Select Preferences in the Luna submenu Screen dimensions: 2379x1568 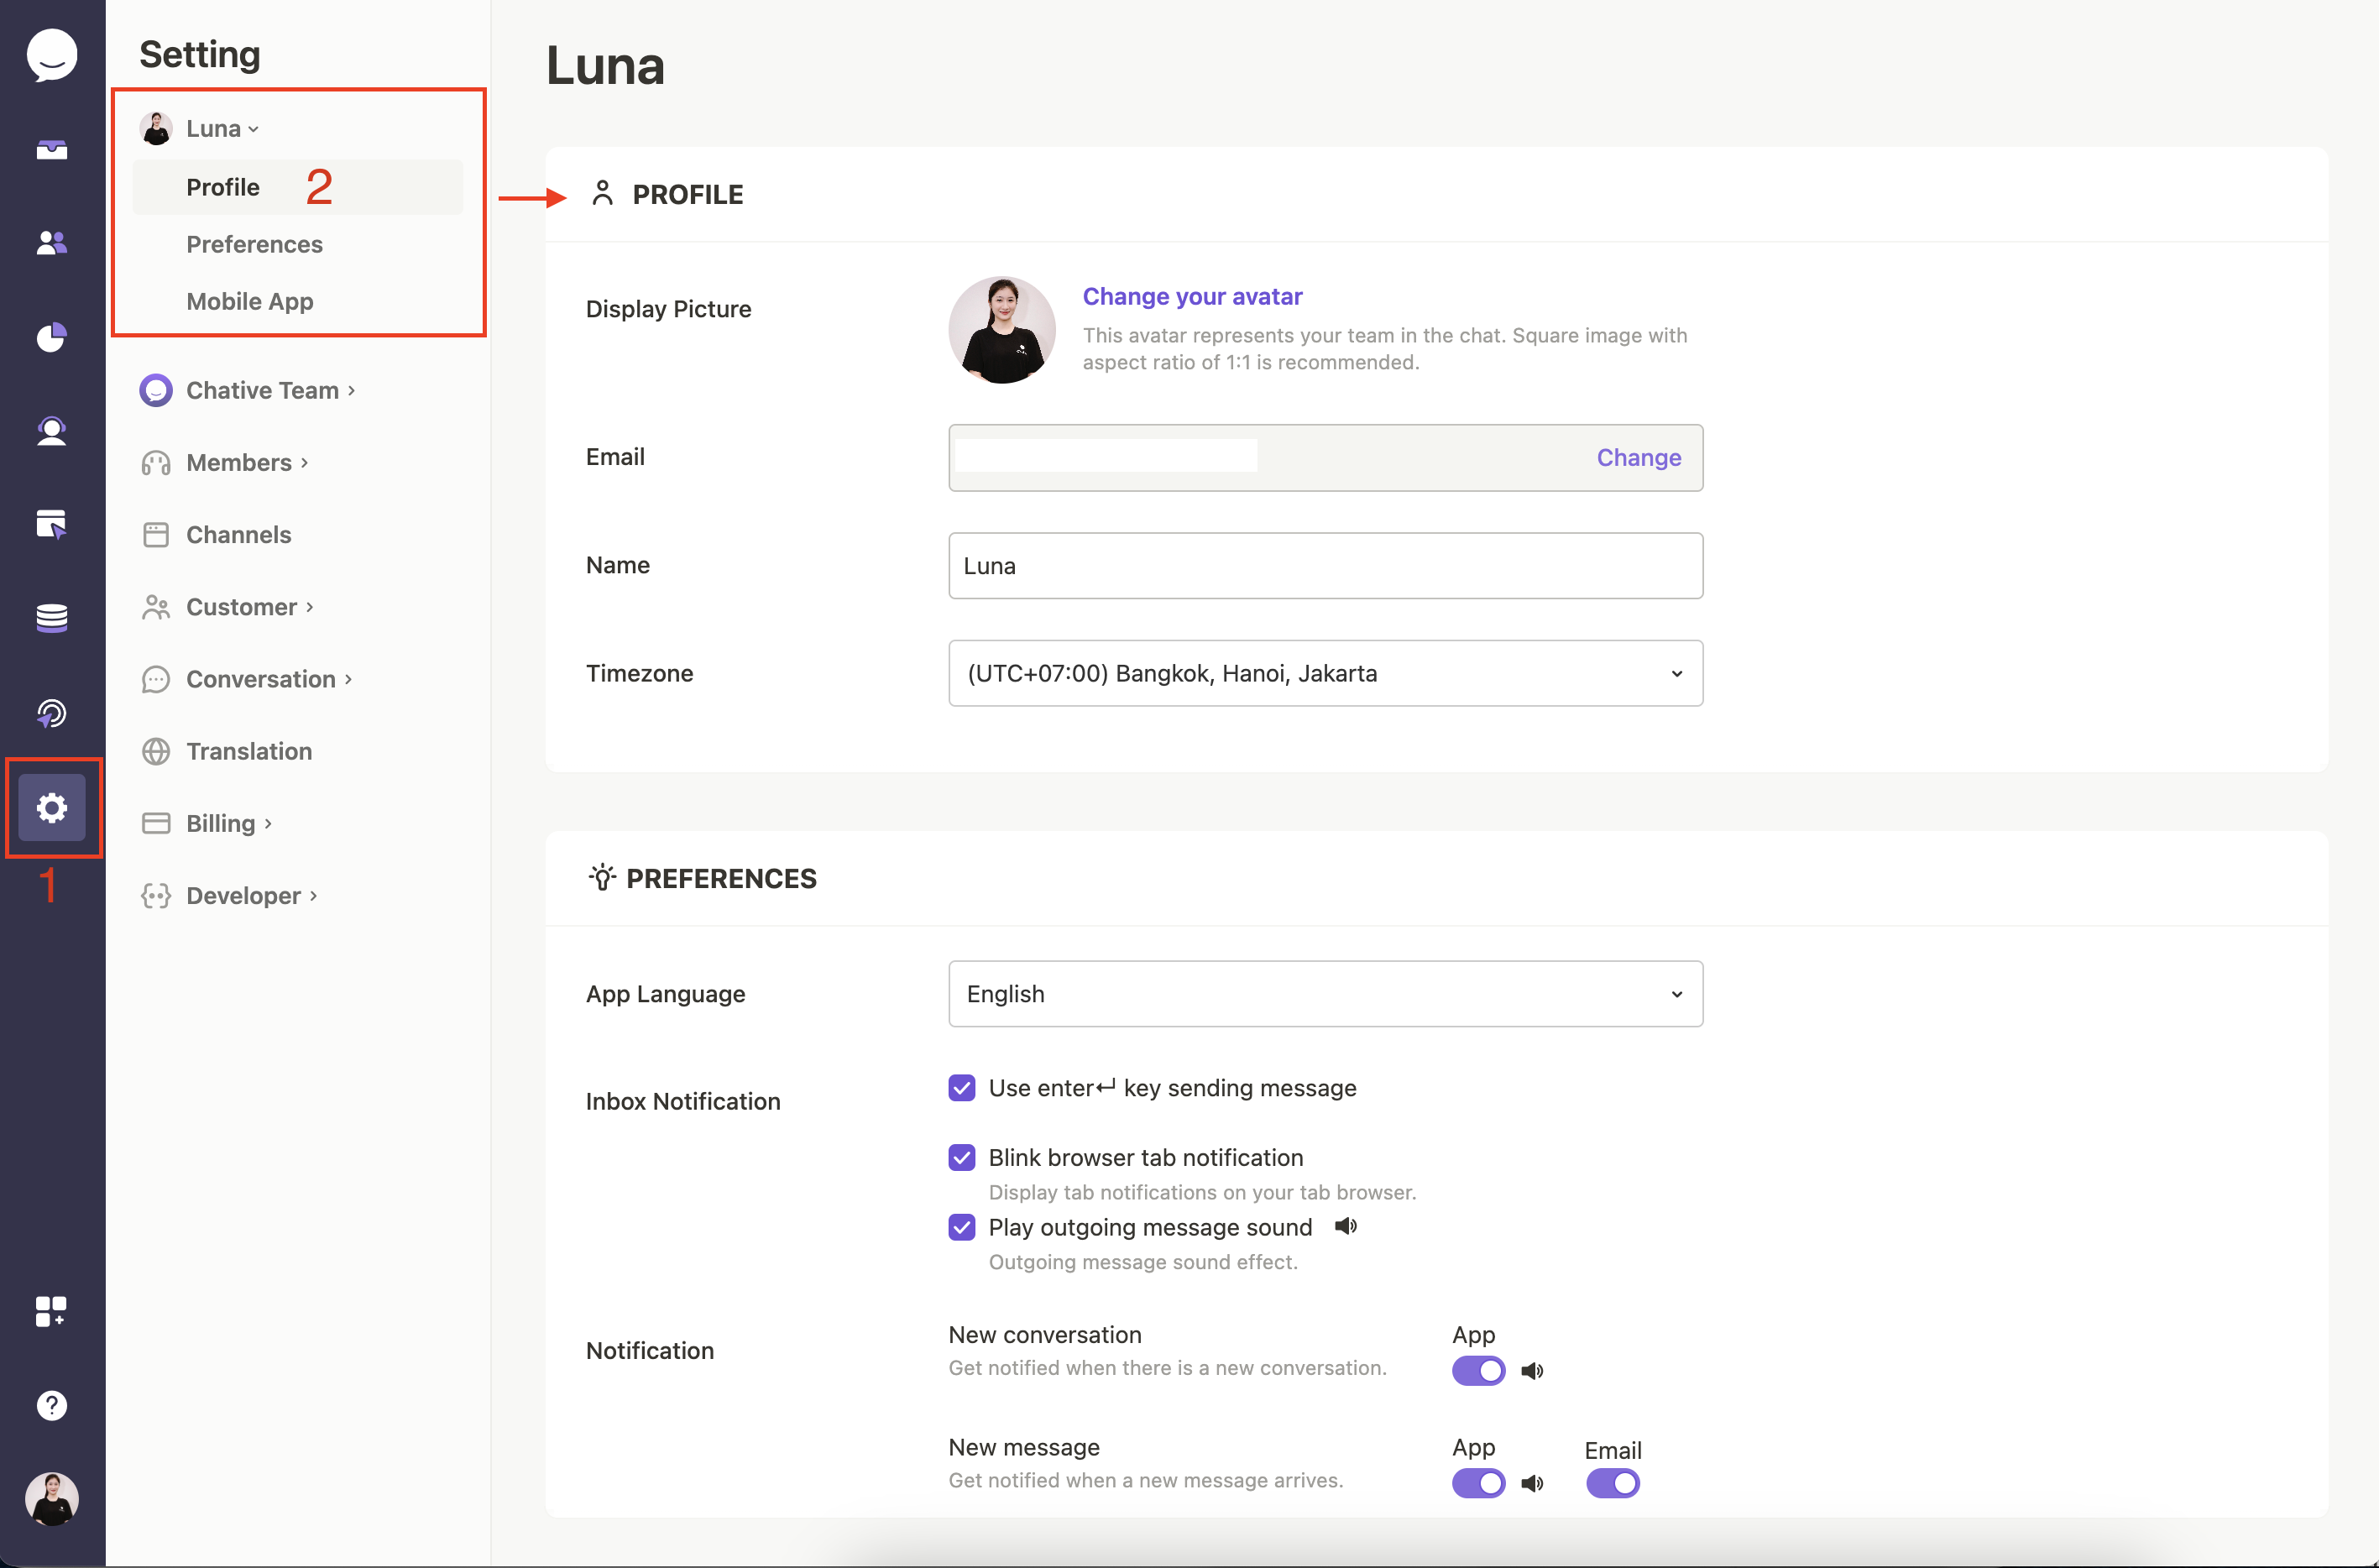click(x=254, y=244)
